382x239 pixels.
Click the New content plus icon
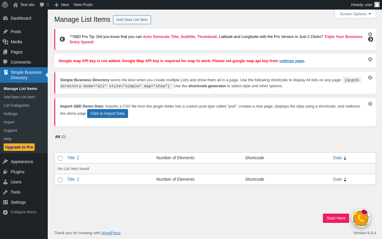(56, 5)
